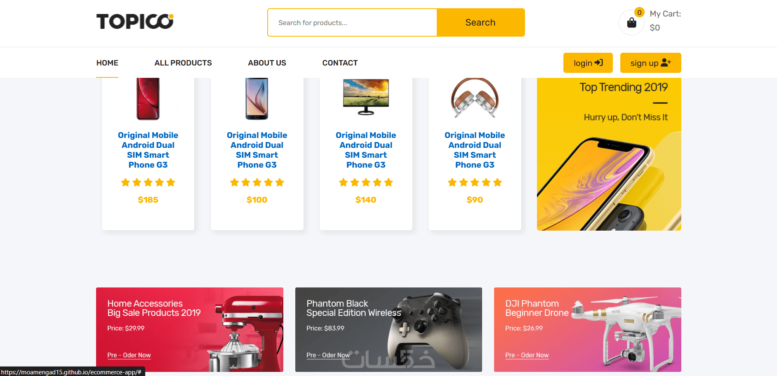This screenshot has height=376, width=777.
Task: Focus the Search for products field
Action: (x=352, y=23)
